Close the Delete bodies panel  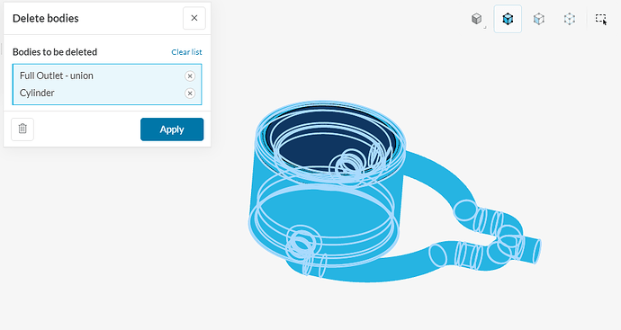(x=194, y=18)
